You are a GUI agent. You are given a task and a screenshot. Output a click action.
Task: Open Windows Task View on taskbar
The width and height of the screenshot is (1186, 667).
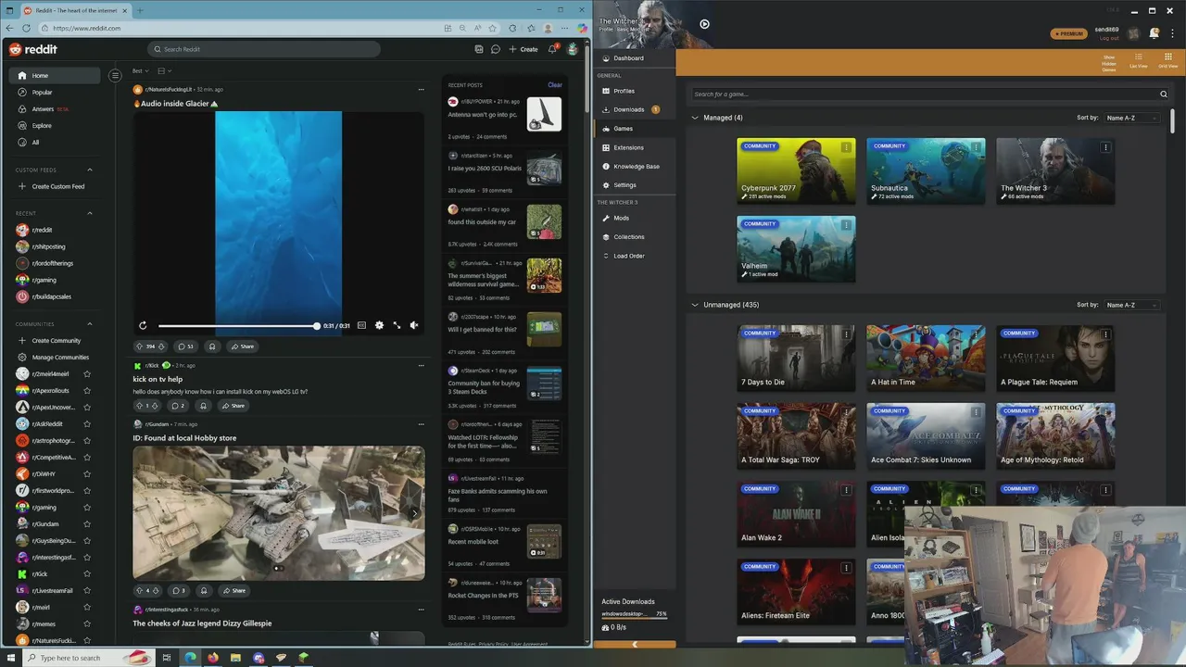tap(167, 658)
